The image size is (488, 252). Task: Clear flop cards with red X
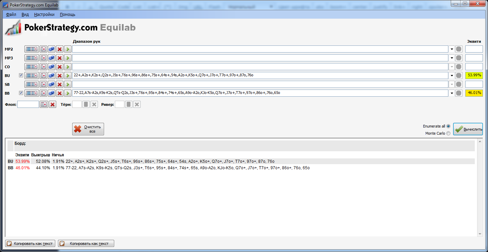pyautogui.click(x=53, y=104)
